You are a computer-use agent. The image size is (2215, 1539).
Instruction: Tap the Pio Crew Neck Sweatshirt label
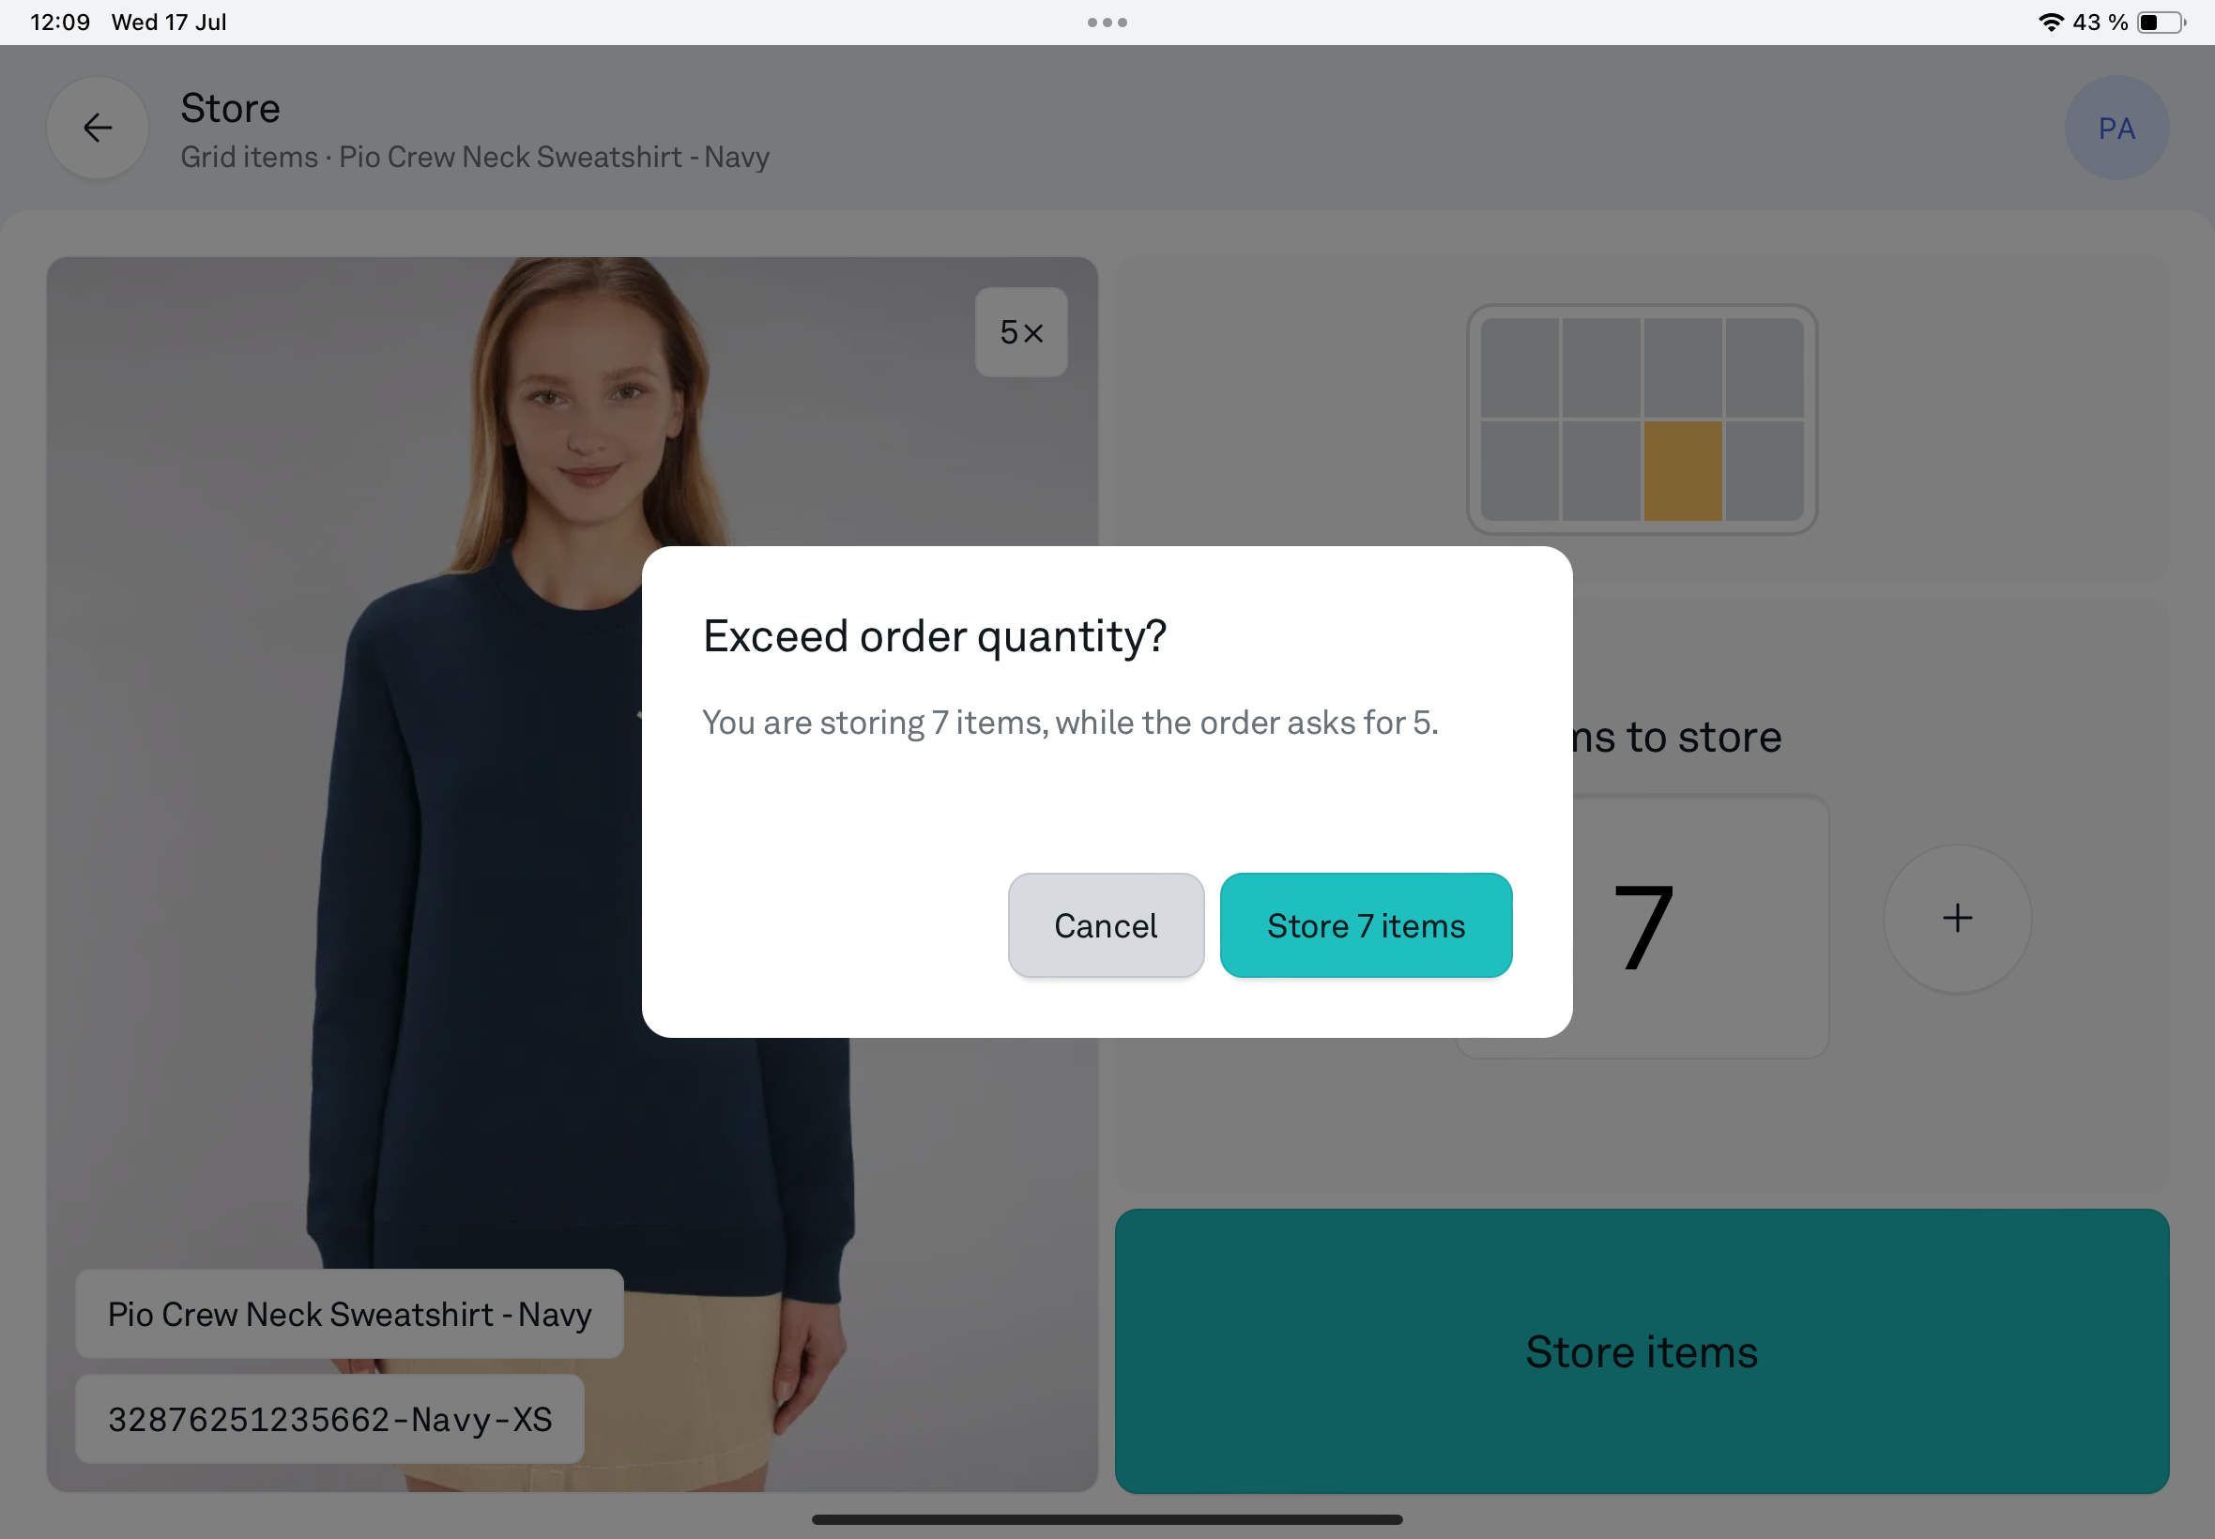[349, 1314]
